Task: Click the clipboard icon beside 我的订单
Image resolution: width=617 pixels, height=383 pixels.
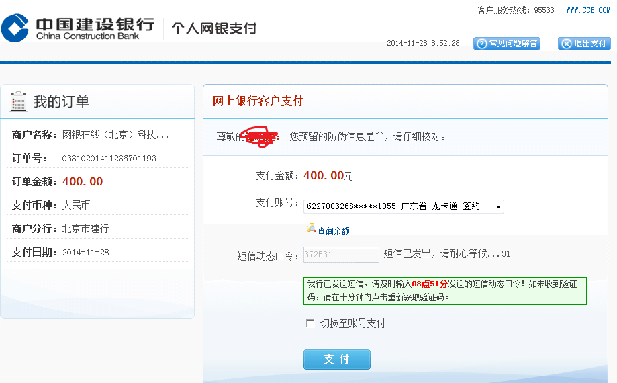Action: point(18,101)
